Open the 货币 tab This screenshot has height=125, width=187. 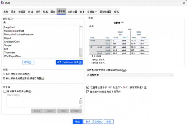[x=38, y=12]
